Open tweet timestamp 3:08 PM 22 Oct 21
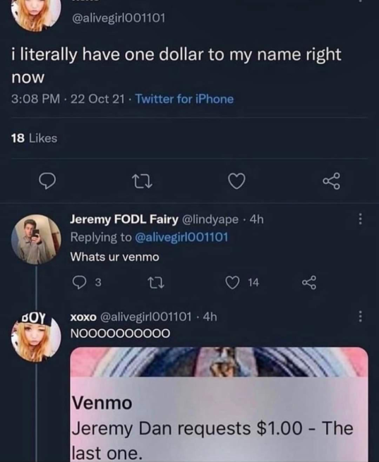 point(68,99)
